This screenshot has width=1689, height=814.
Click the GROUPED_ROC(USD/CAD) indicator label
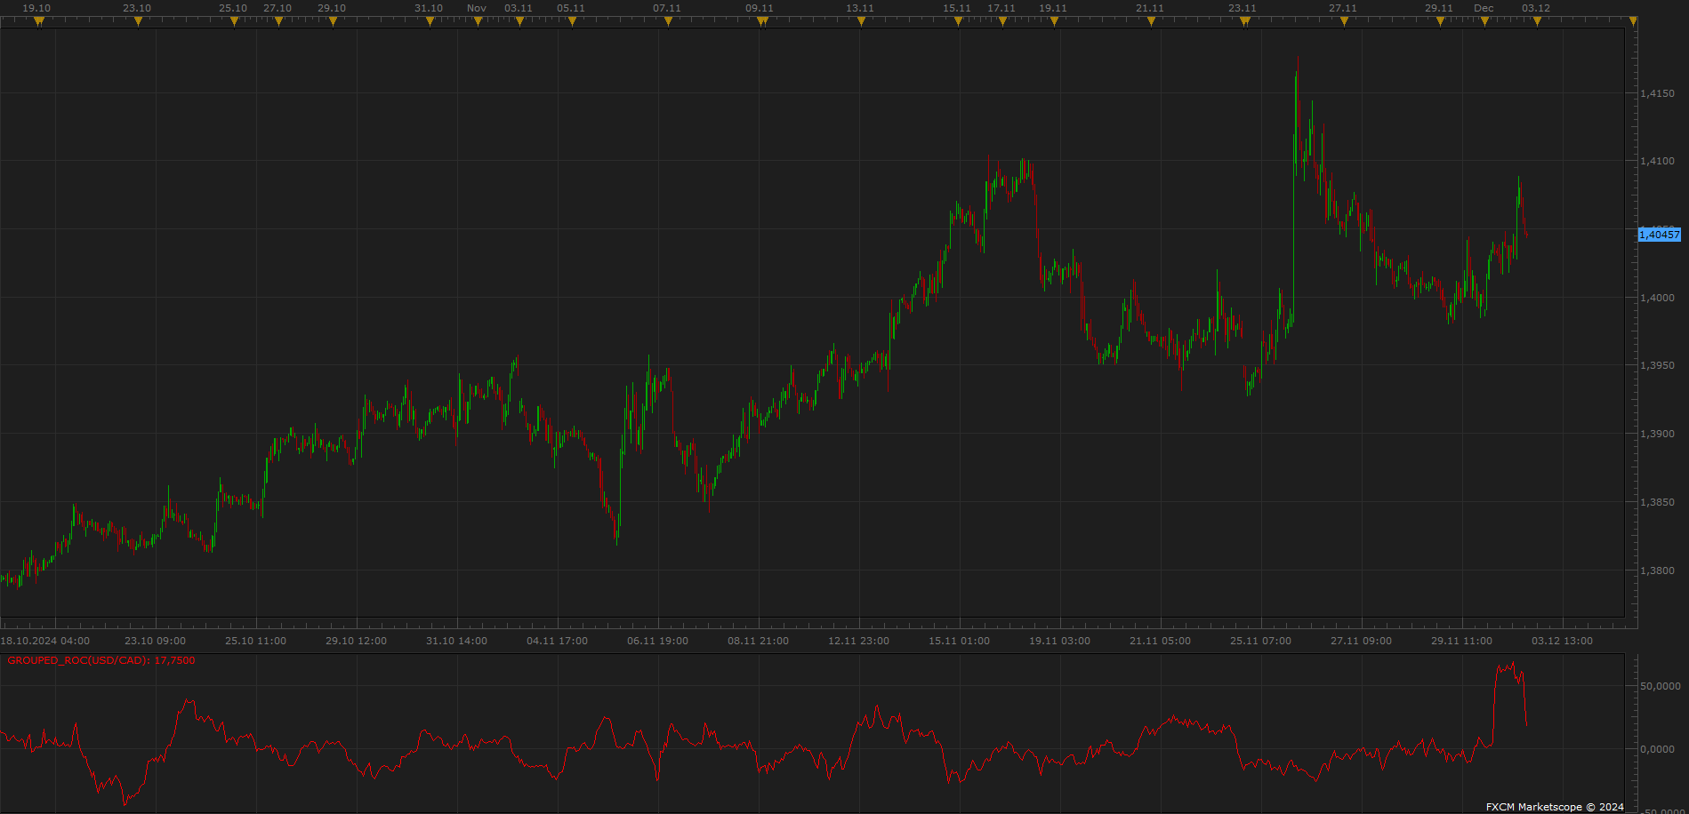pyautogui.click(x=101, y=660)
